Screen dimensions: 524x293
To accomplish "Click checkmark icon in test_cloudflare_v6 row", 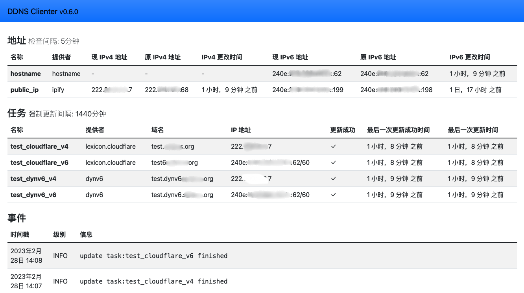I will pyautogui.click(x=334, y=162).
